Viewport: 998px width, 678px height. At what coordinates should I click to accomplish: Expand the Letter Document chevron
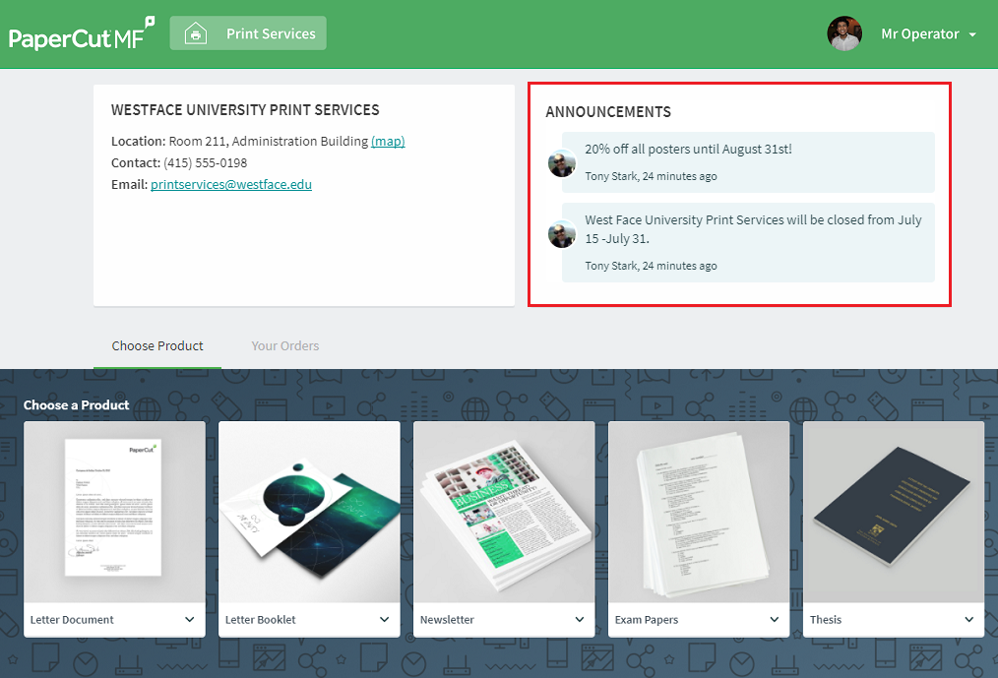(190, 619)
